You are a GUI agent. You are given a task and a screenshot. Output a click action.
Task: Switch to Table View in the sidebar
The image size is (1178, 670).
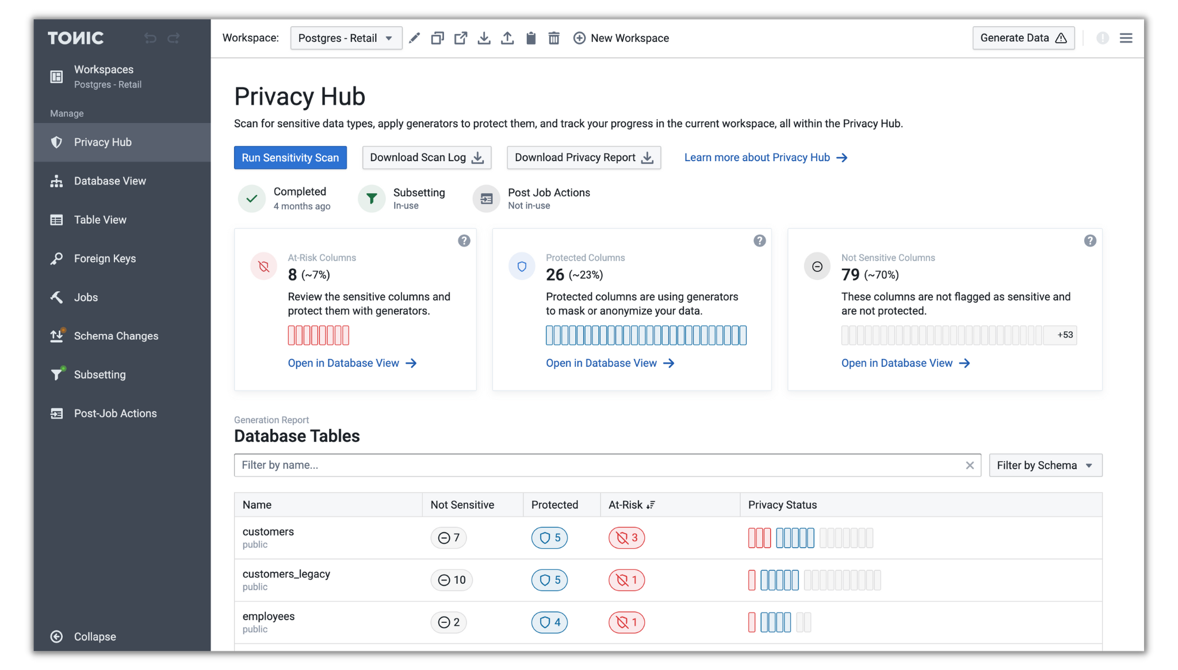[100, 219]
